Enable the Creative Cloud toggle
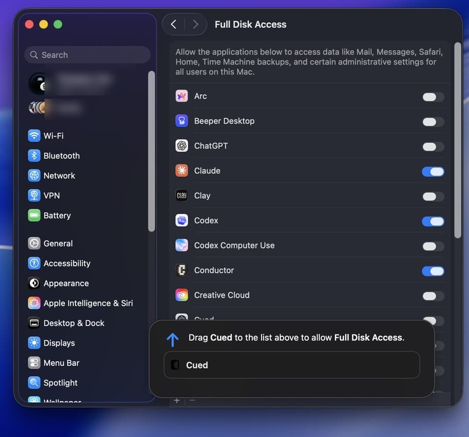 click(433, 296)
